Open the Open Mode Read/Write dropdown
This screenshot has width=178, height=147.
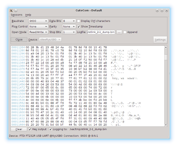[38, 32]
